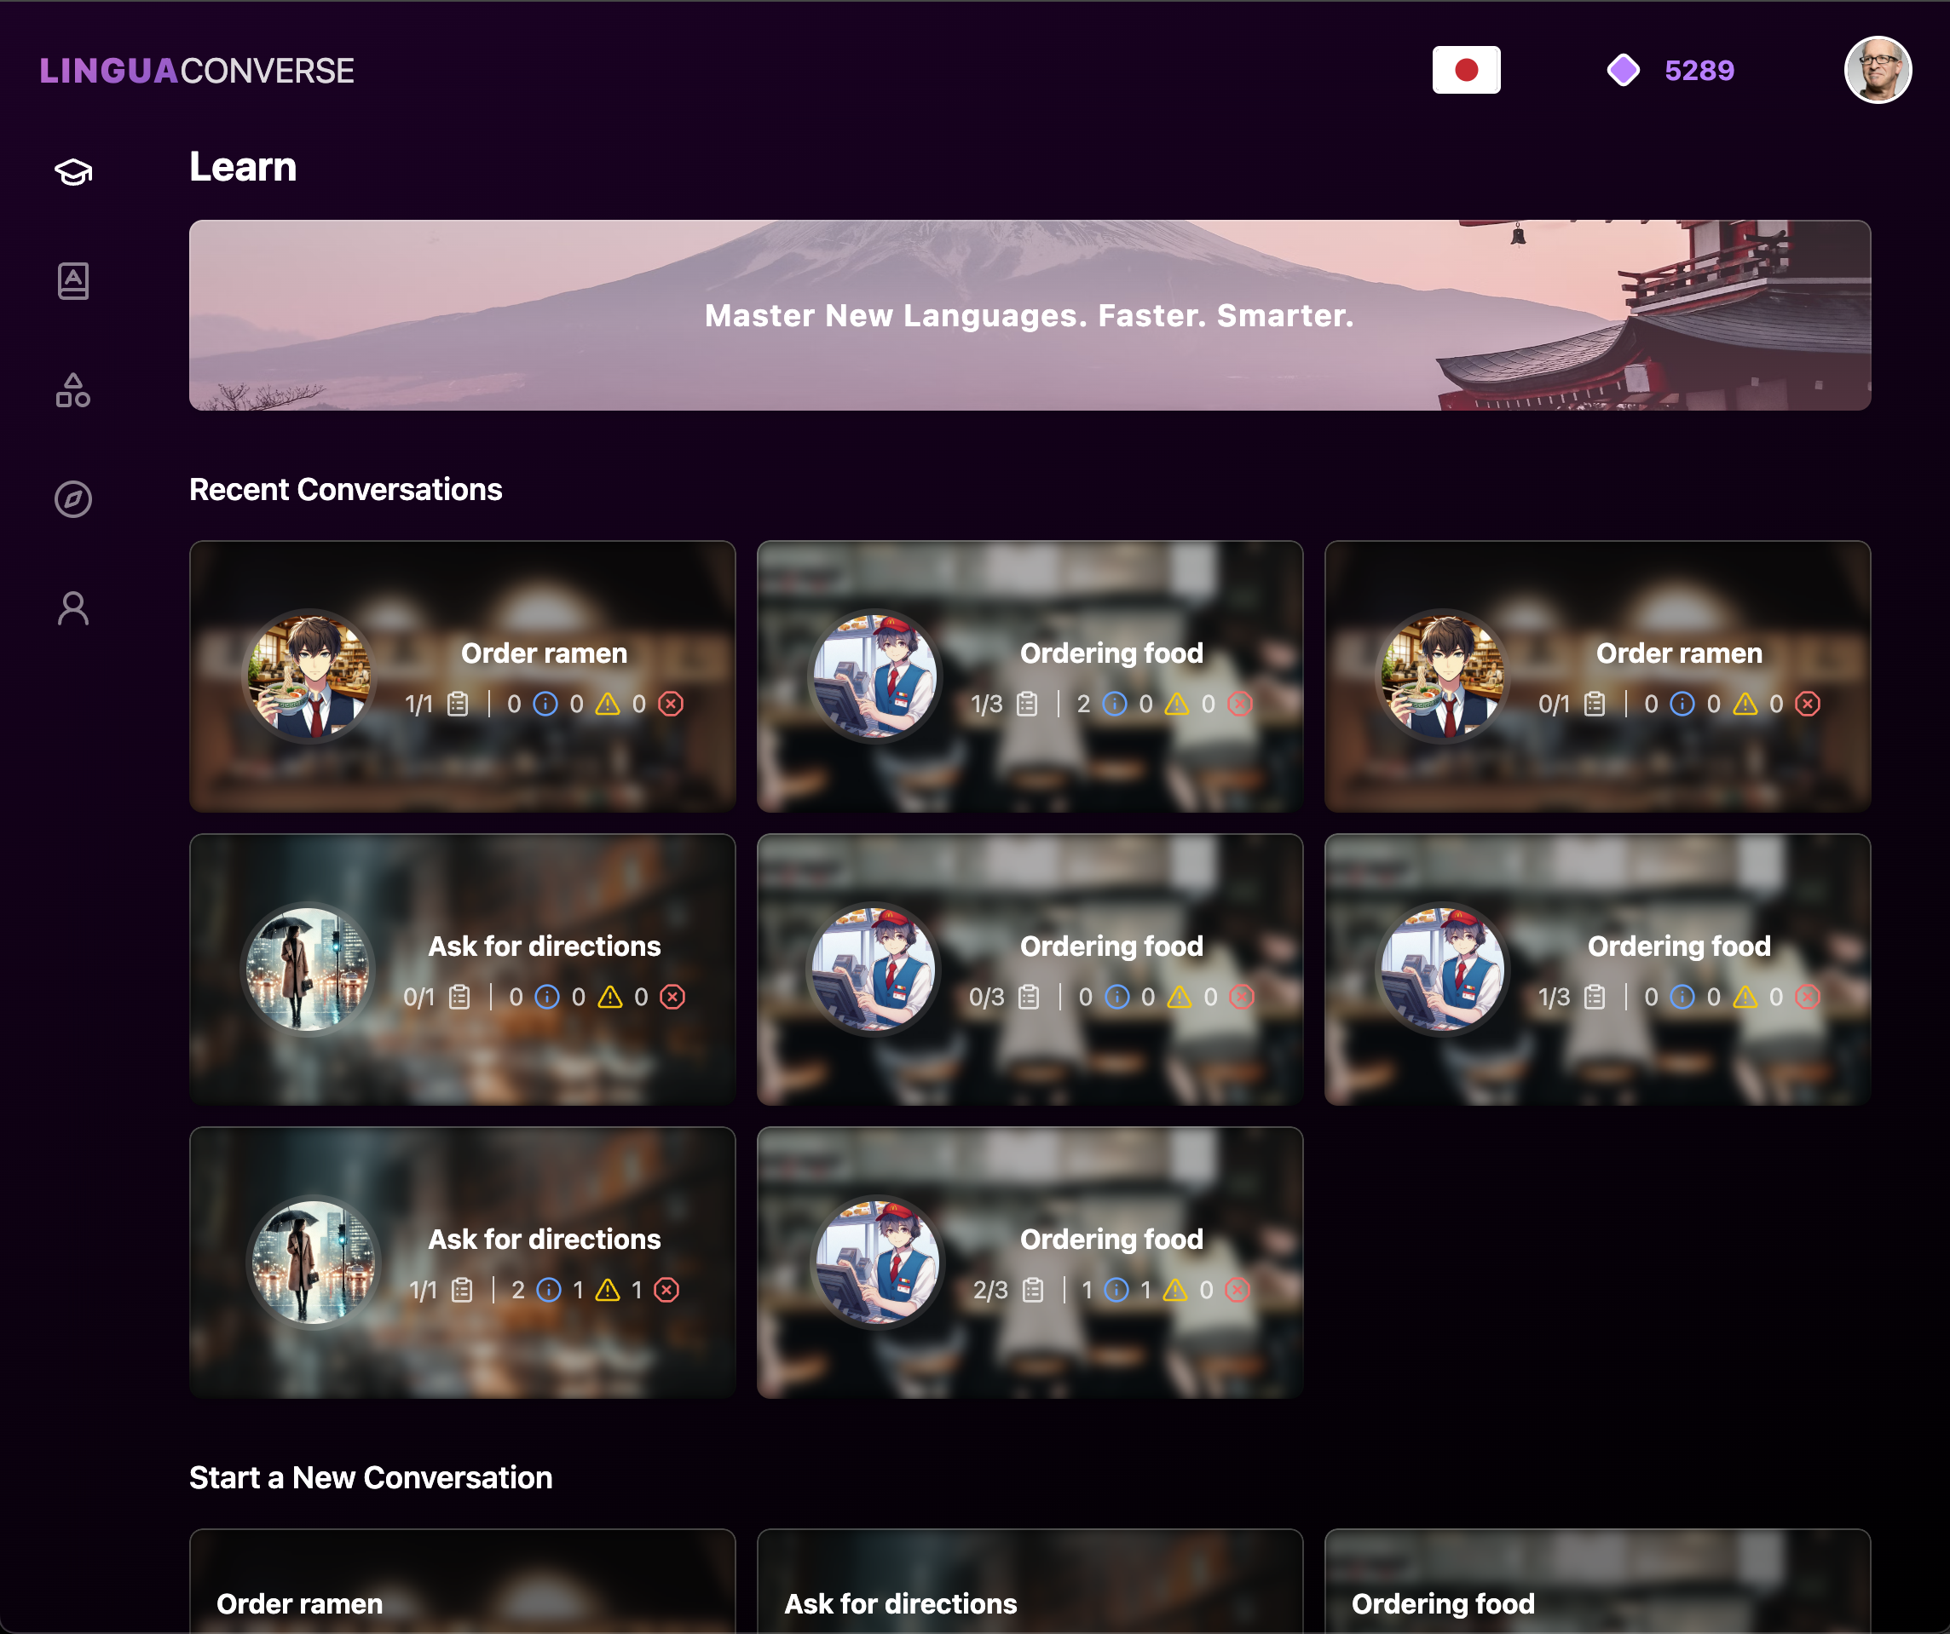Click the yellow warning icon on the Ask for directions 1/1 card

(x=608, y=1290)
